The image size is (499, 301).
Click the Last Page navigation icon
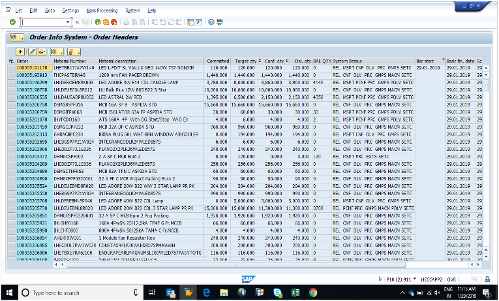pyautogui.click(x=179, y=22)
